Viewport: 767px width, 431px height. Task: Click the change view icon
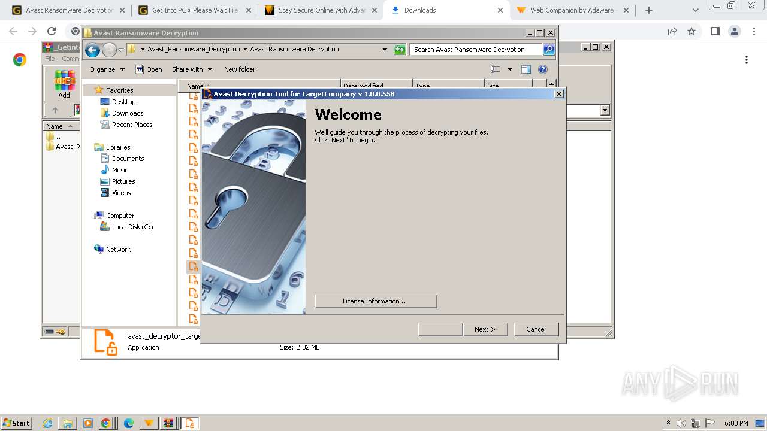click(x=496, y=69)
